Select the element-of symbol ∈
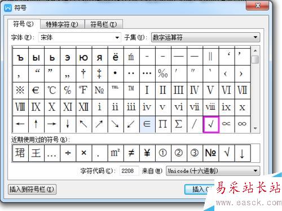This screenshot has width=282, height=211. (x=147, y=124)
